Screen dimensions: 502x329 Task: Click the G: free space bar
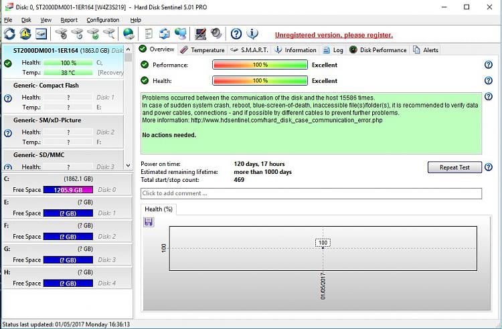68,259
